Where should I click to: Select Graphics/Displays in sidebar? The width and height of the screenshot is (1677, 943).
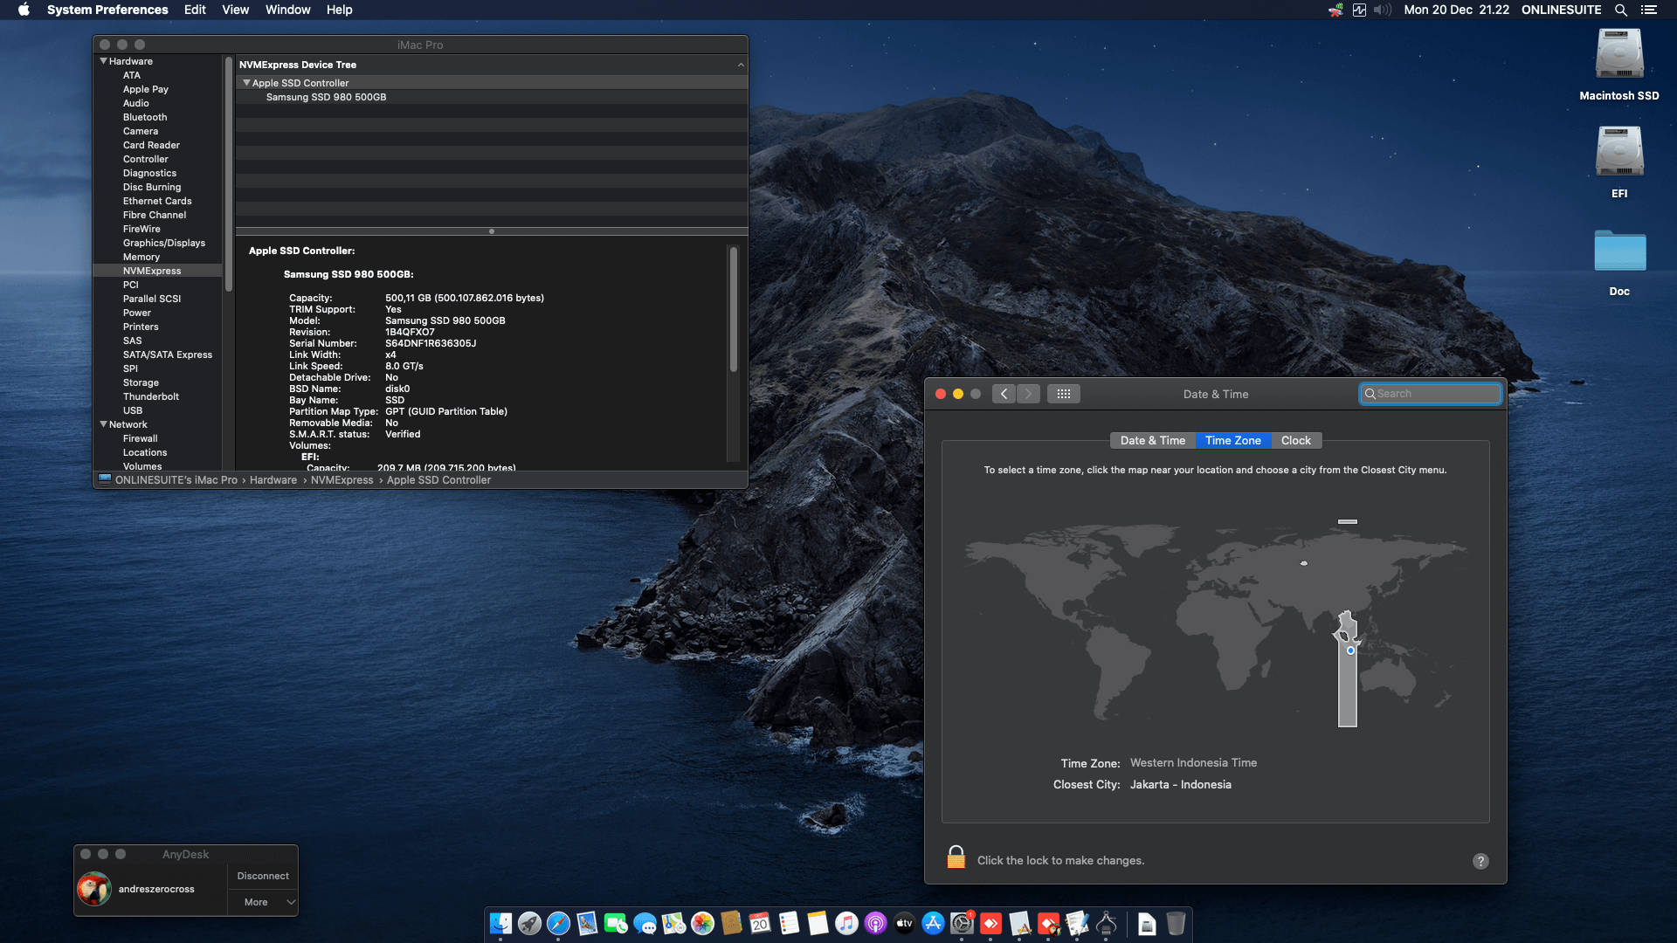(164, 243)
